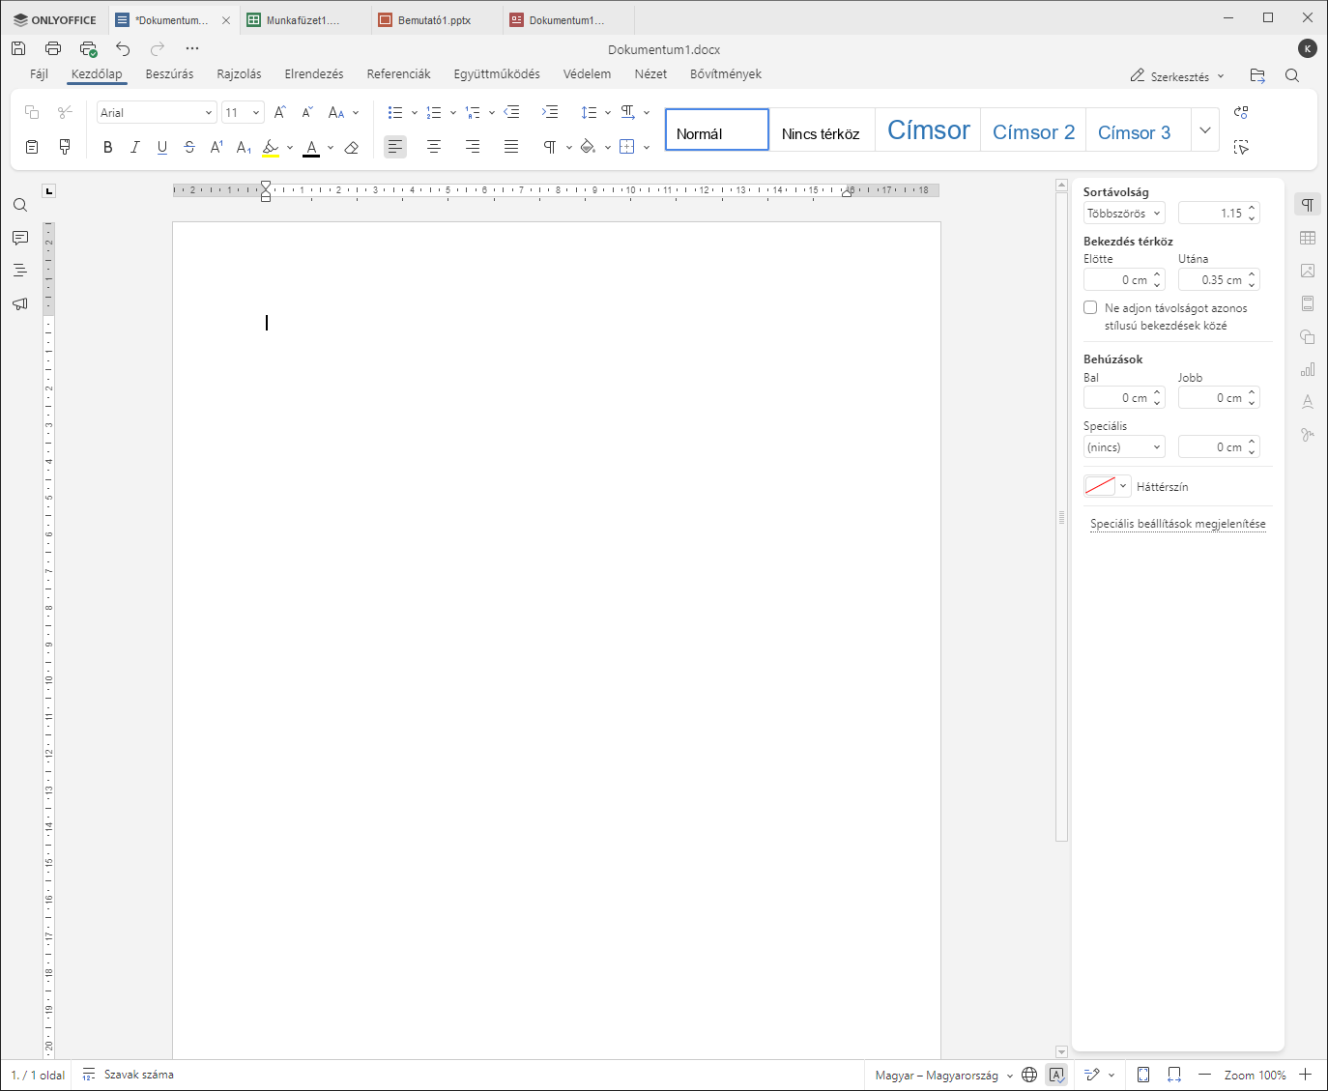Click the Utána spacing input field
The image size is (1328, 1091).
tap(1219, 279)
